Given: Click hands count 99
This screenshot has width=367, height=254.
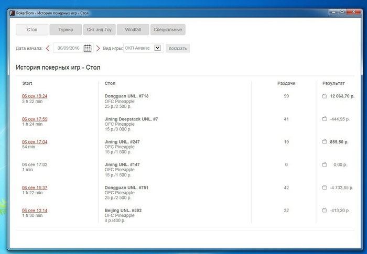Looking at the screenshot, I should tap(286, 96).
